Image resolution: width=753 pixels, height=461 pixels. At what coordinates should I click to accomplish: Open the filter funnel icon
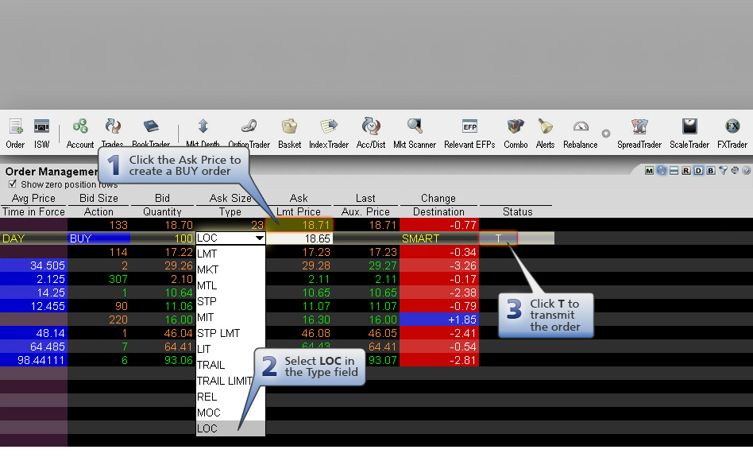click(x=724, y=171)
